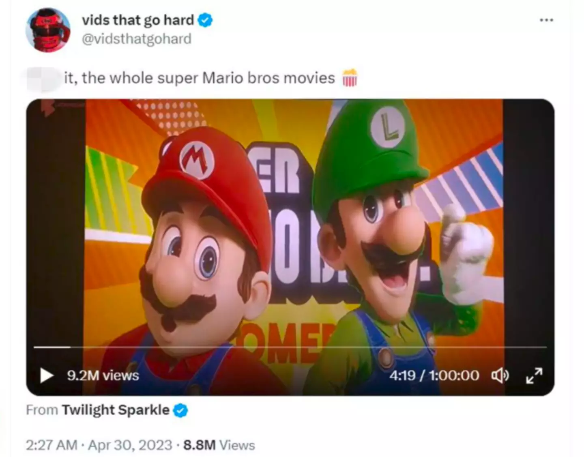Mute the video with speaker icon
The width and height of the screenshot is (584, 457).
[x=500, y=375]
